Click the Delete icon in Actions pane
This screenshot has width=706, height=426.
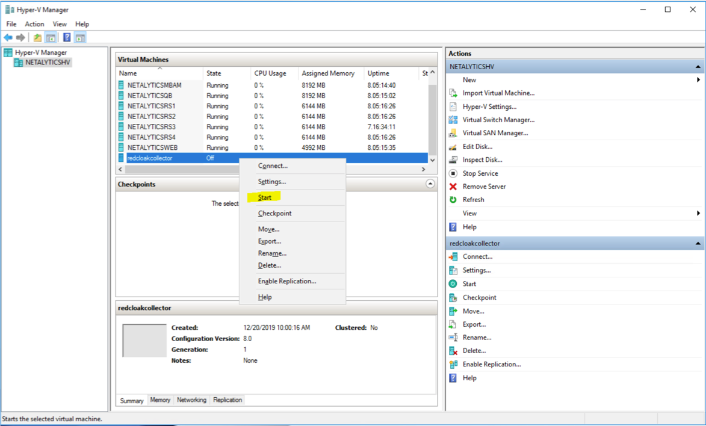tap(453, 351)
